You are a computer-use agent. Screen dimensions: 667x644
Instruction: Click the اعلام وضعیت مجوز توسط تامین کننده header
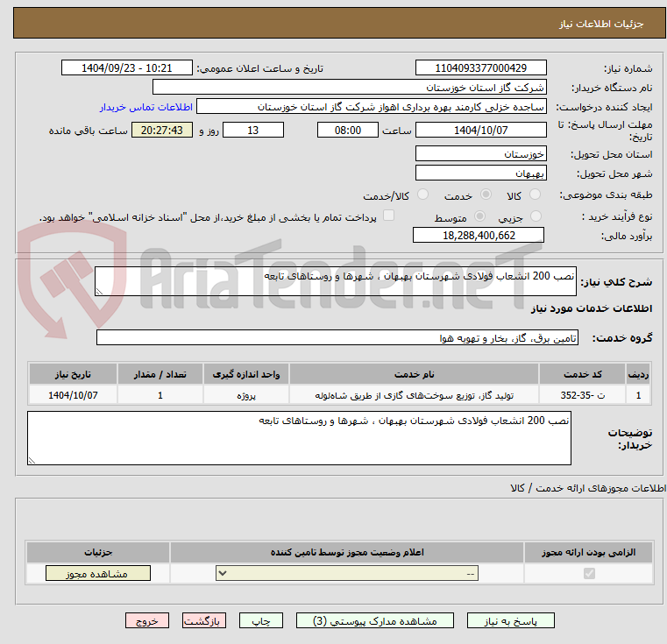[347, 552]
